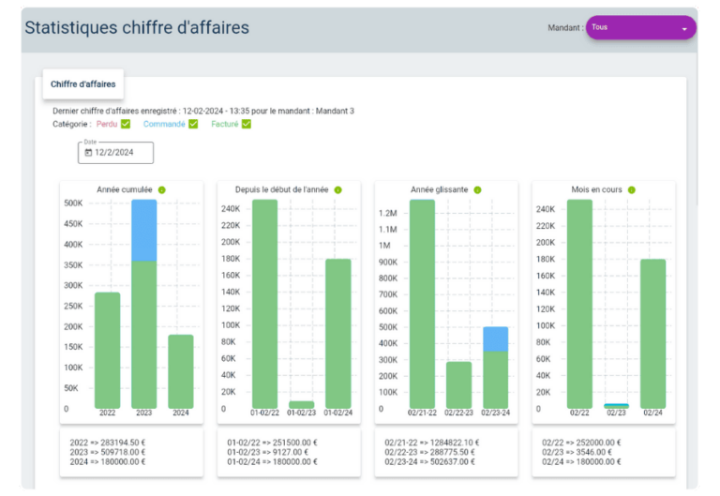Toggle the Commandé category checkbox

[193, 124]
